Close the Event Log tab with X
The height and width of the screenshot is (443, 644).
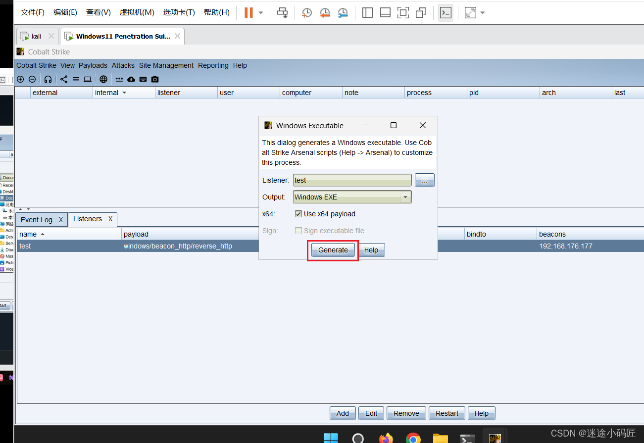point(61,220)
